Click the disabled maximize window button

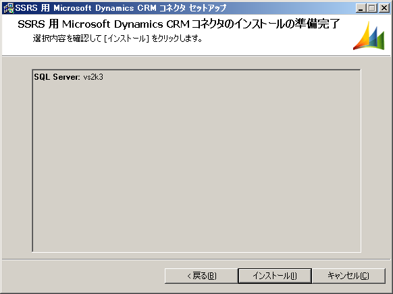pos(372,8)
